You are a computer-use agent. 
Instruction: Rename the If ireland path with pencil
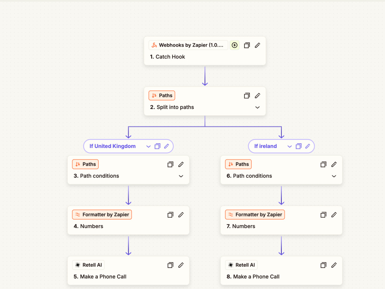pos(308,146)
